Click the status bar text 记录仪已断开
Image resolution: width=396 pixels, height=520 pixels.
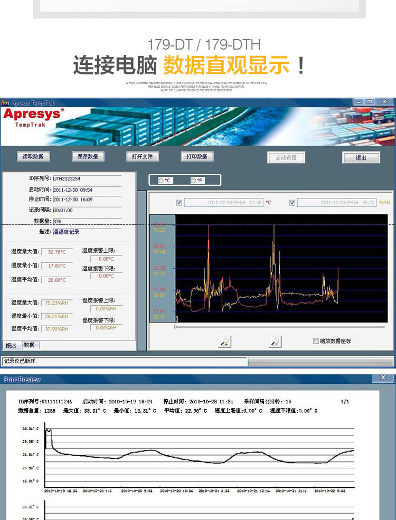coord(21,361)
